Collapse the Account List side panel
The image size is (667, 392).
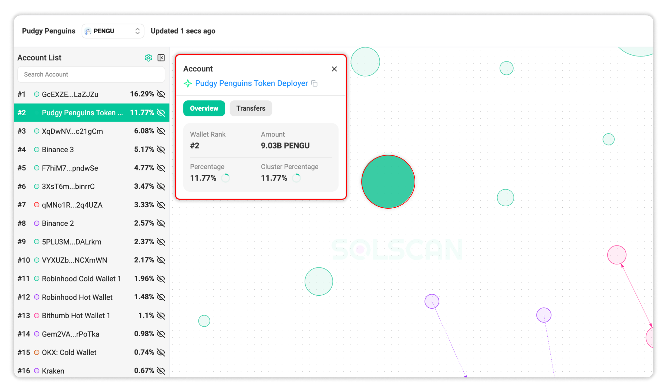[161, 57]
